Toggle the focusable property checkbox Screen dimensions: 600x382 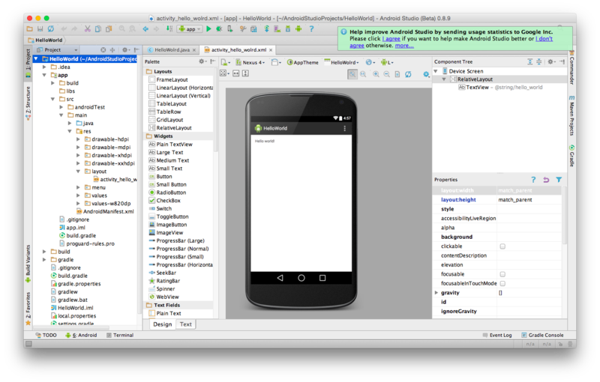point(502,274)
